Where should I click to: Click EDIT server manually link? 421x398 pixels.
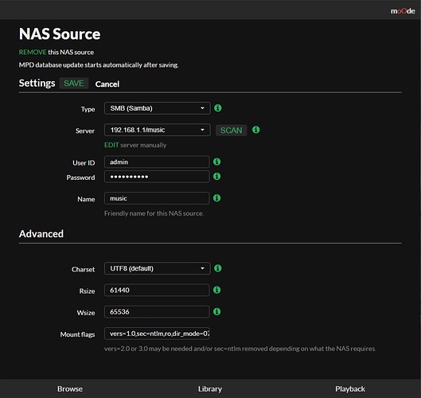point(111,145)
